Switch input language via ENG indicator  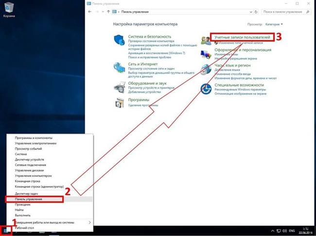[x=292, y=231]
